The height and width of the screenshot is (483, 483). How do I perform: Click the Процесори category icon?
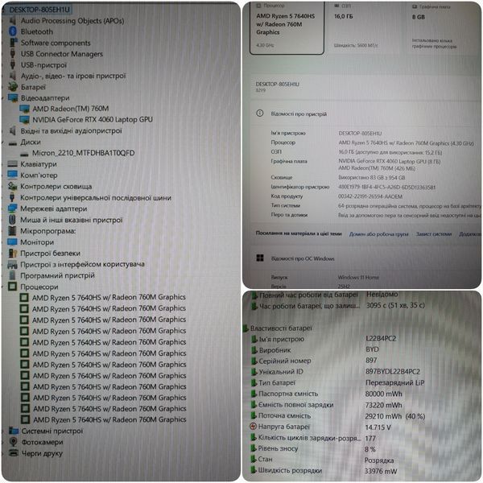(x=13, y=287)
